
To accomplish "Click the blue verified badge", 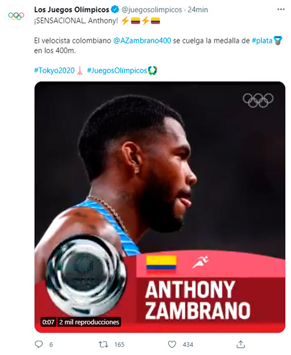I will (115, 10).
